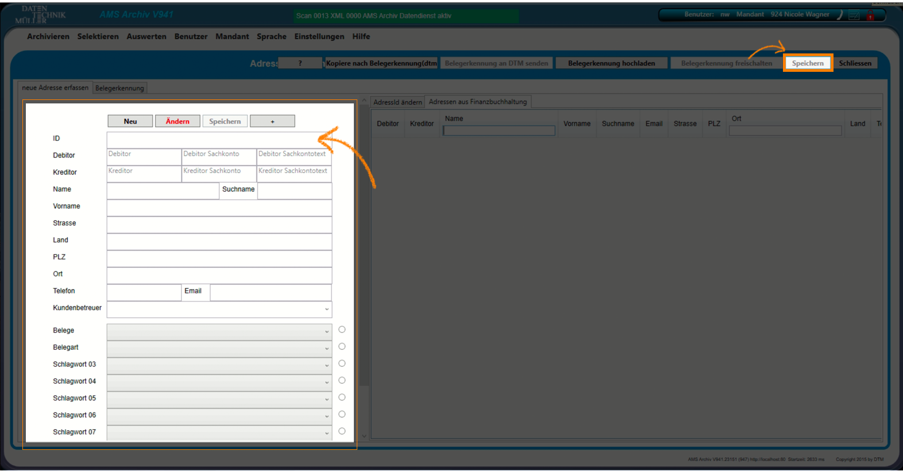Select the radio button for Schlagwort 04
903x474 pixels.
[342, 380]
